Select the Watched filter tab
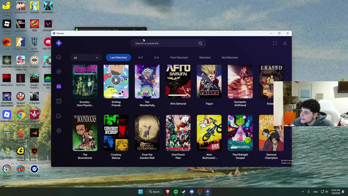Viewport: 348px width, 196px height. point(205,57)
